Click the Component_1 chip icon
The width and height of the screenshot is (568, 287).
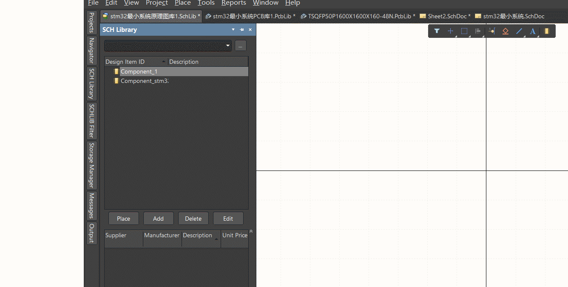(116, 71)
